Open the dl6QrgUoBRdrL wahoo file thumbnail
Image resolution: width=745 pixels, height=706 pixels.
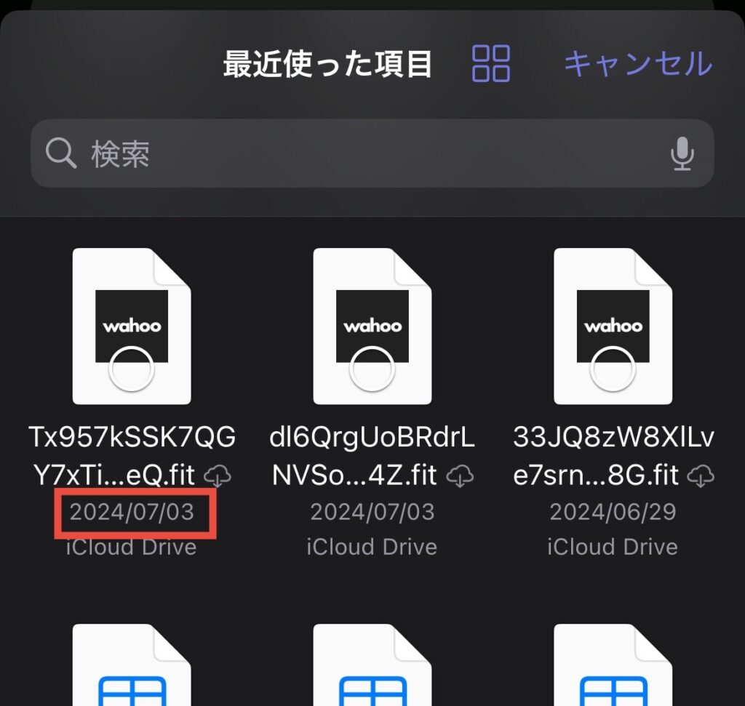[372, 326]
